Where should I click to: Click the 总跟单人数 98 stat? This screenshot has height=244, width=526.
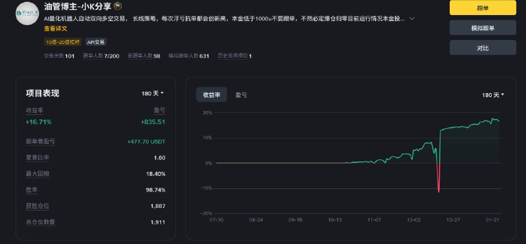tap(144, 56)
